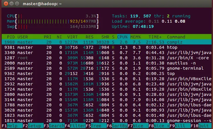
Task: Select the gnome-session process row
Action: pyautogui.click(x=107, y=121)
